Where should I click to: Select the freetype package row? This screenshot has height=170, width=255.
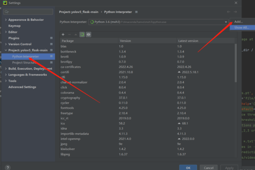(147, 113)
